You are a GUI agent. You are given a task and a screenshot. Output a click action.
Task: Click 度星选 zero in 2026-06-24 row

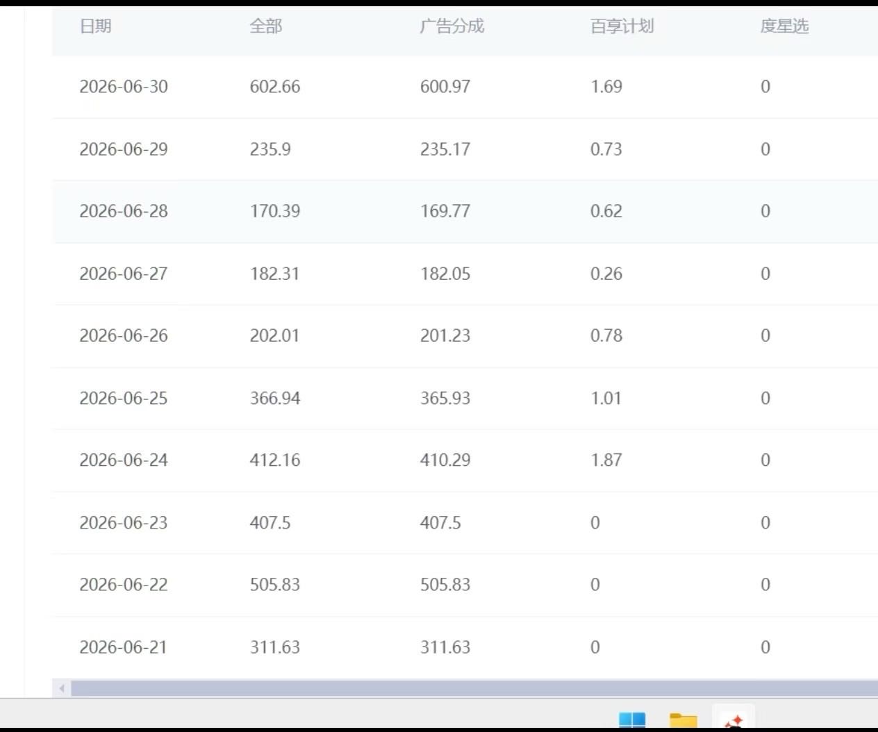[765, 460]
